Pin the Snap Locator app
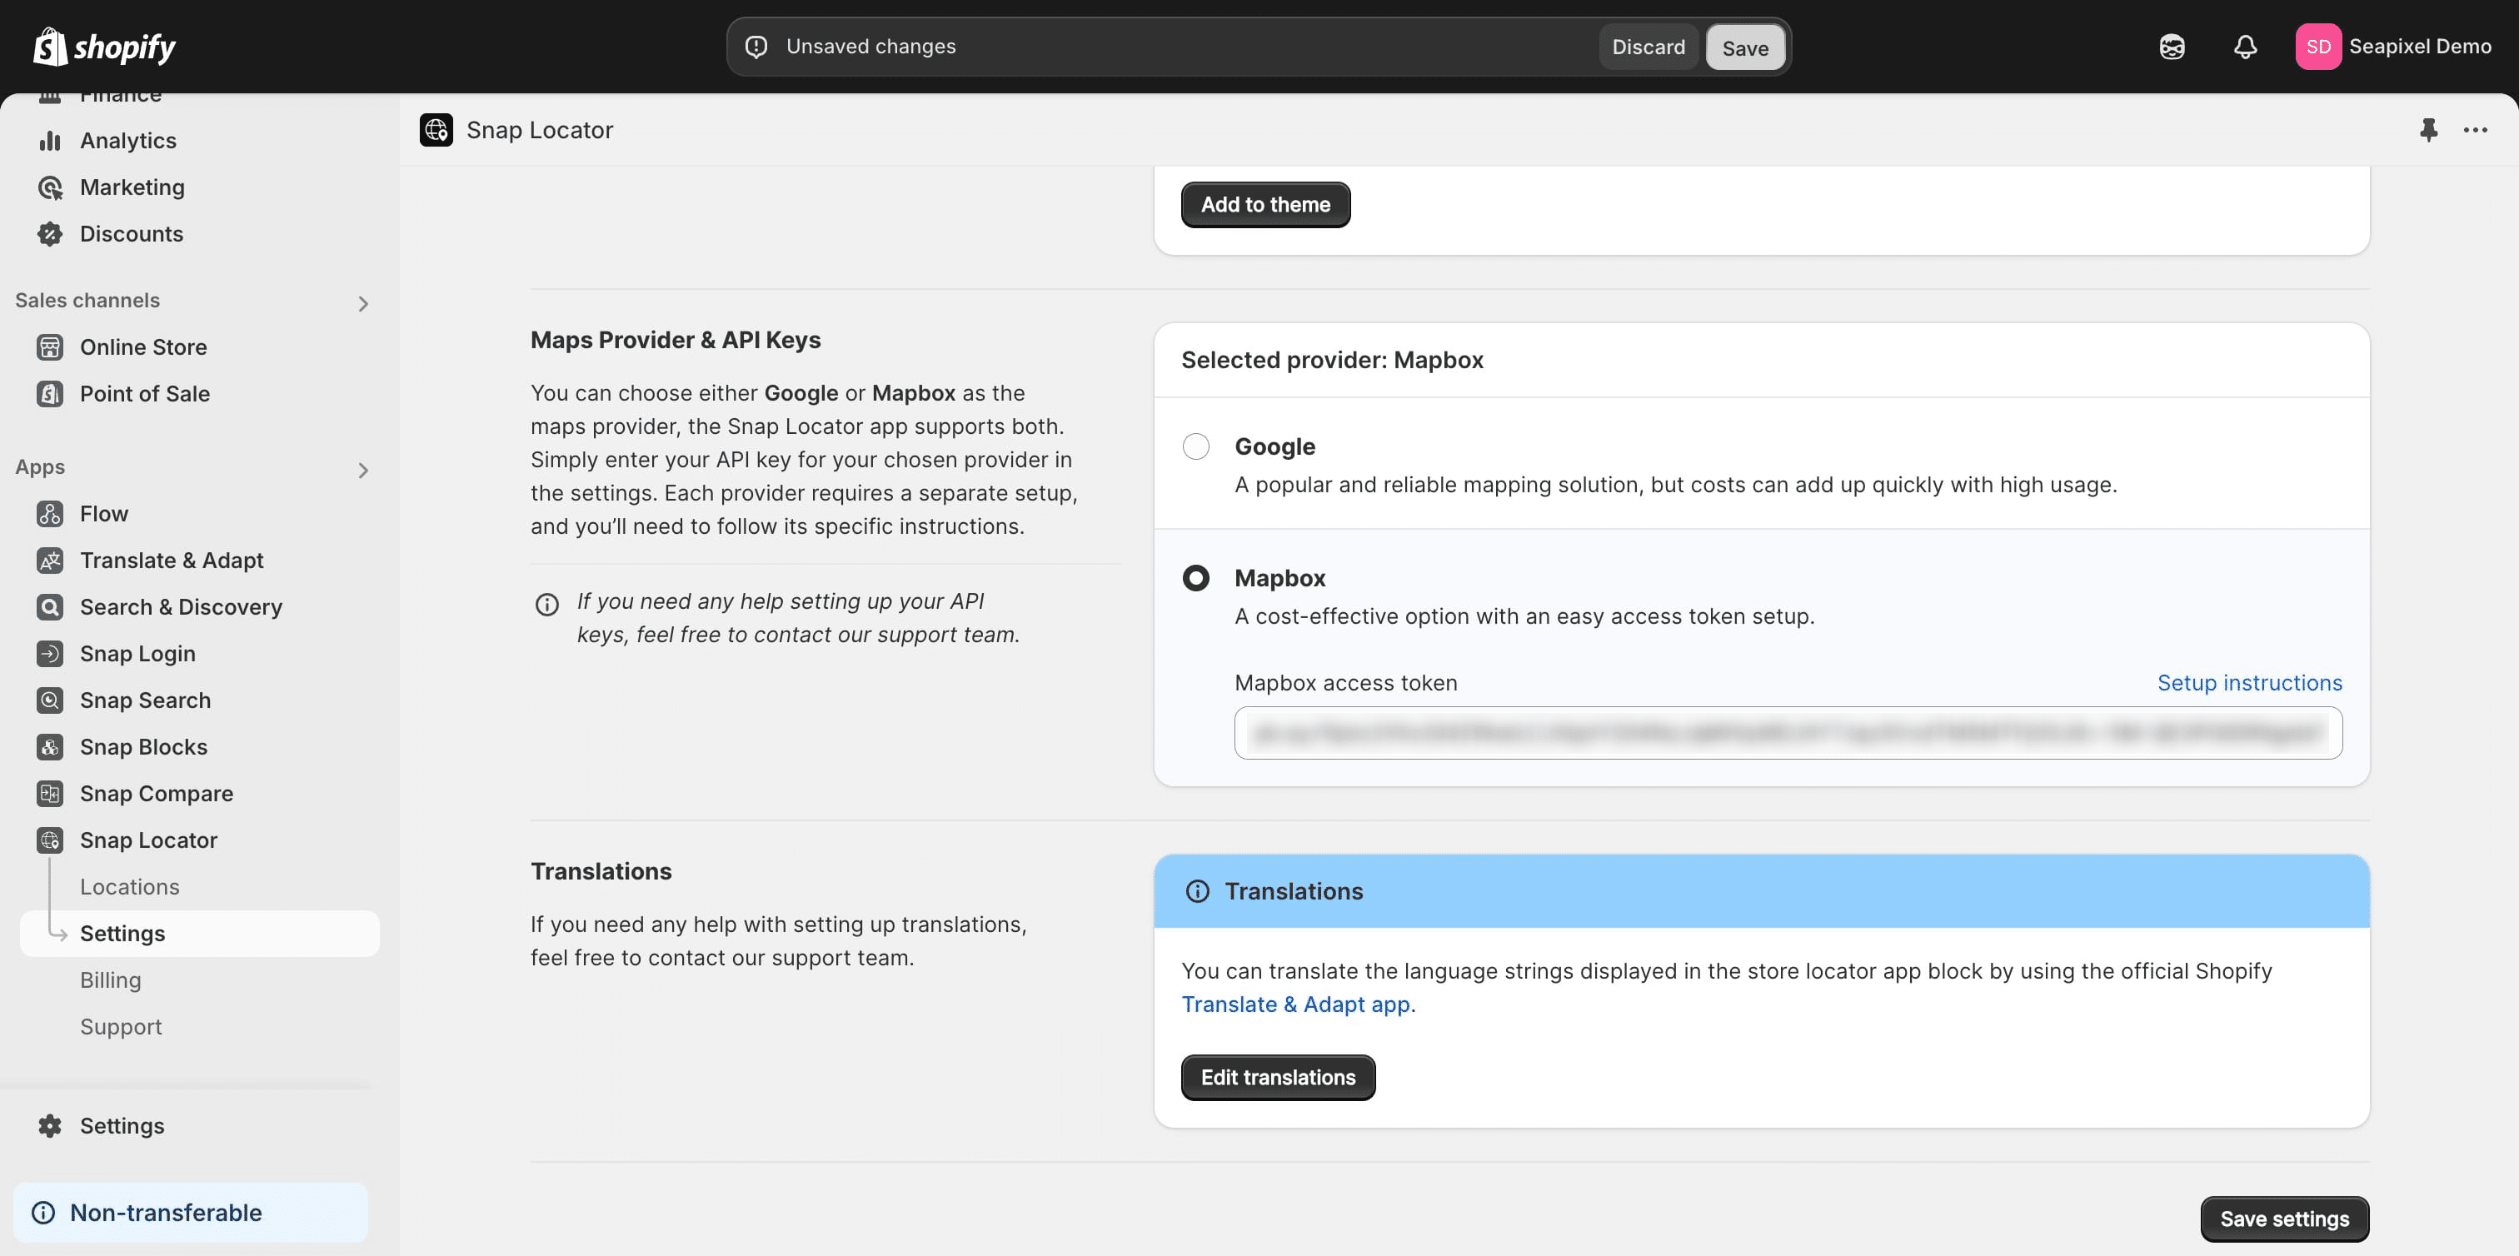2519x1256 pixels. pos(2428,130)
